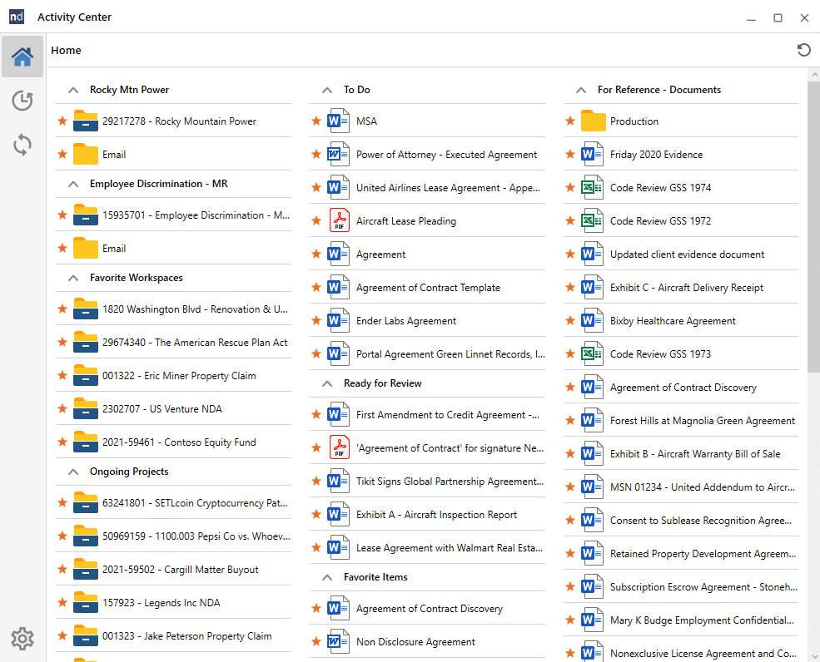Click Ender Labs Agreement Word icon
This screenshot has height=662, width=820.
pyautogui.click(x=338, y=320)
